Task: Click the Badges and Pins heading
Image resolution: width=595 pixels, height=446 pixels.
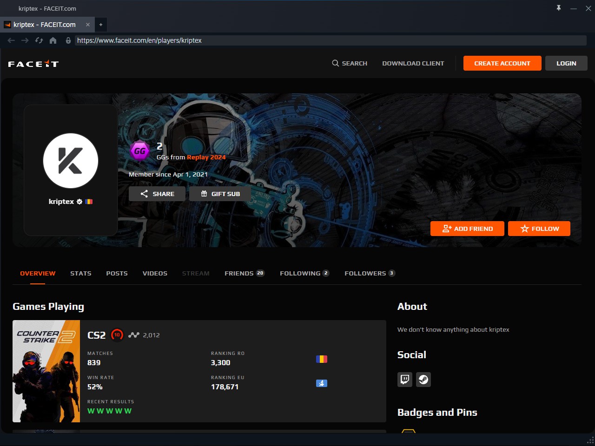Action: click(x=437, y=413)
